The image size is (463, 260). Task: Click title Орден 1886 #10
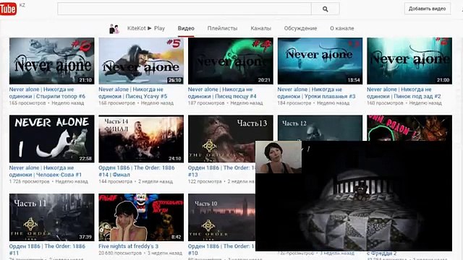221,250
